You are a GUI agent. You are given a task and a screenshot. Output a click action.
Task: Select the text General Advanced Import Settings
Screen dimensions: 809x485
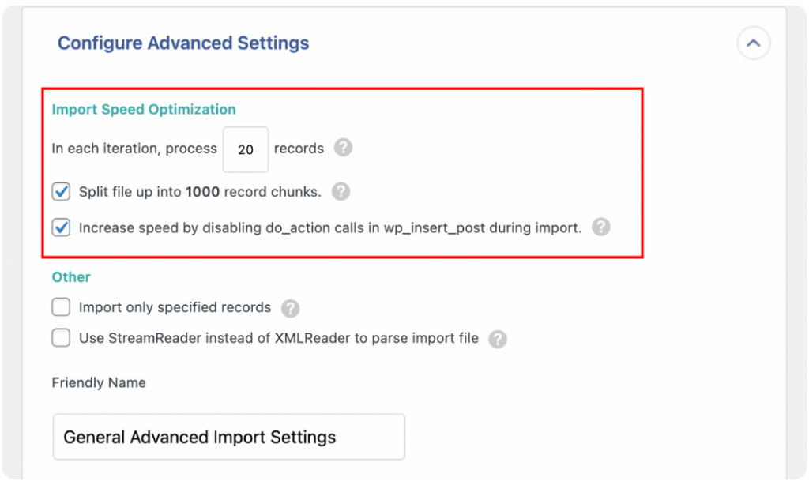point(198,436)
